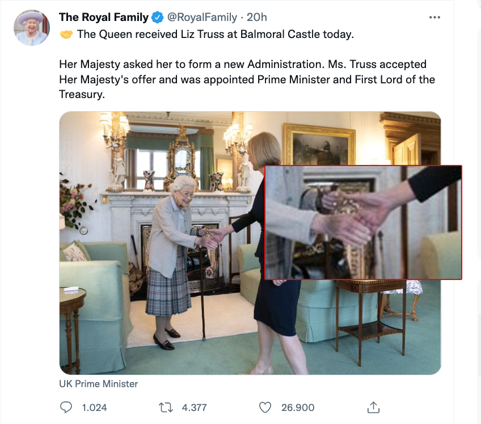The height and width of the screenshot is (424, 481).
Task: Click the UK Prime Minister photo caption
Action: click(x=98, y=384)
